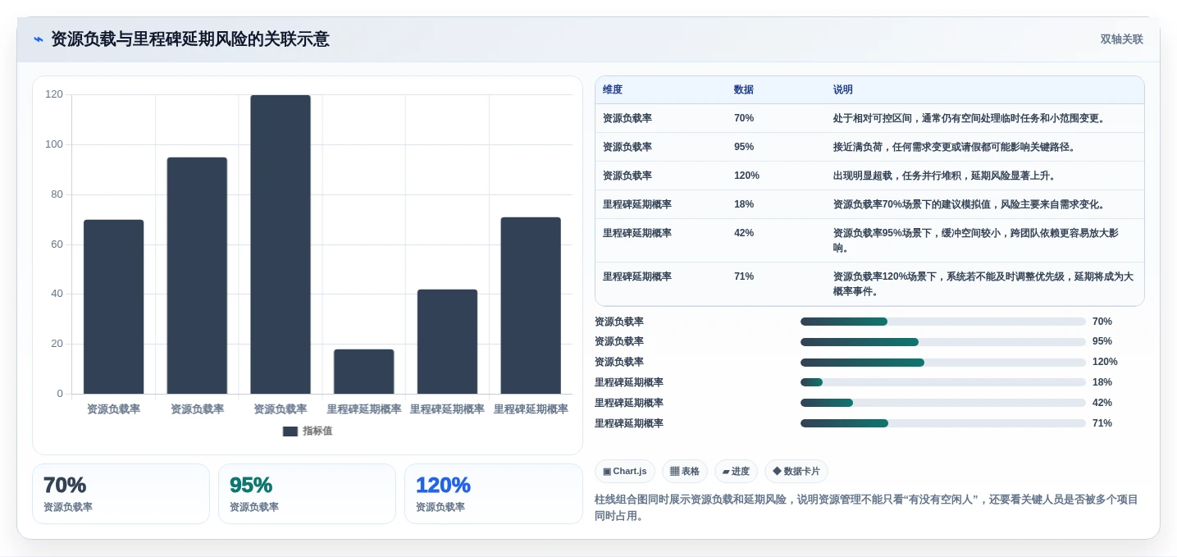Click the description starting 接近满负荷
Viewport: 1177px width, 557px height.
954,147
